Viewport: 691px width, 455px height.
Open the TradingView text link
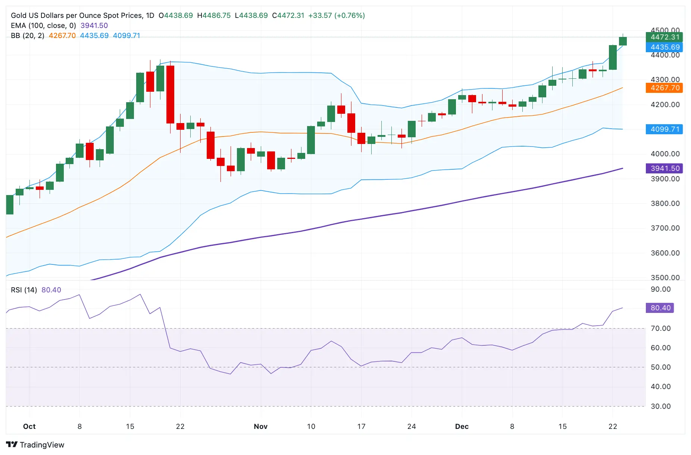[x=42, y=445]
